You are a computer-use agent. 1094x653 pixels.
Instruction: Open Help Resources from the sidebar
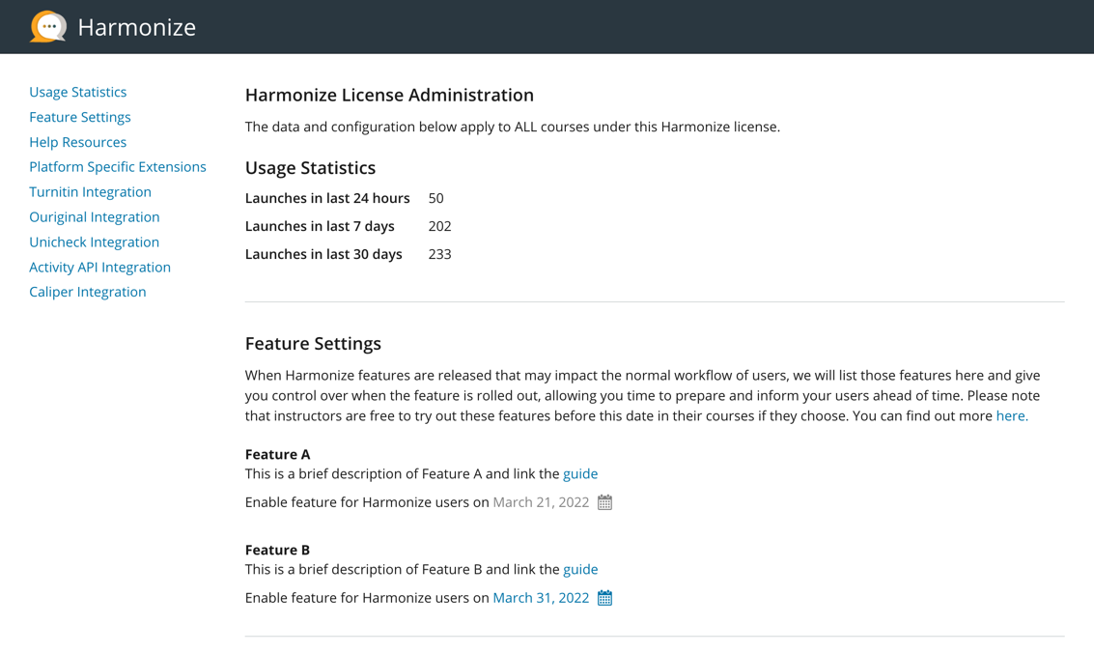coord(77,142)
